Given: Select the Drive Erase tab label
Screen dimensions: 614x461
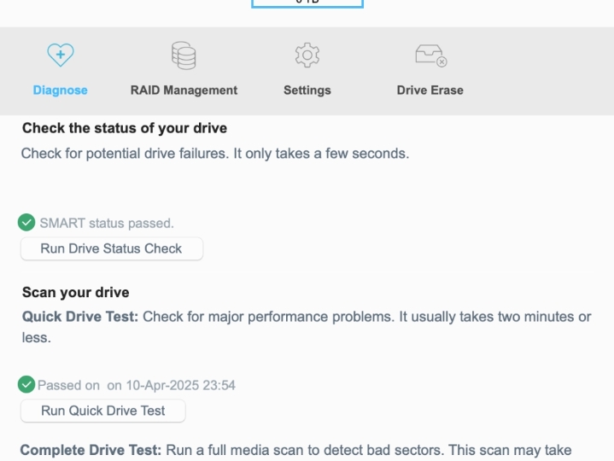Looking at the screenshot, I should click(x=430, y=90).
